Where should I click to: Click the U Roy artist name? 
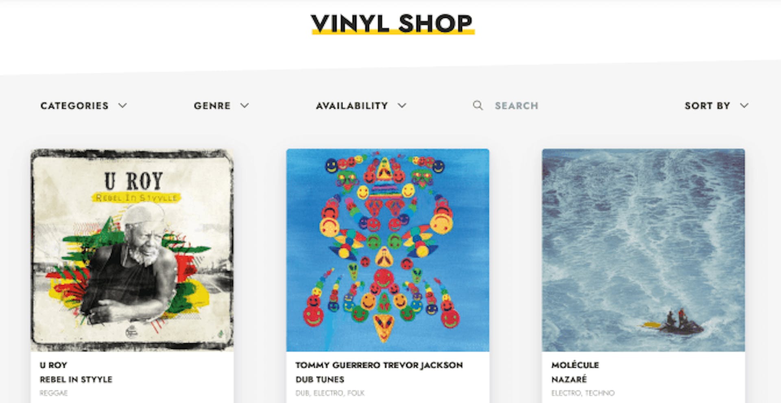(x=53, y=365)
